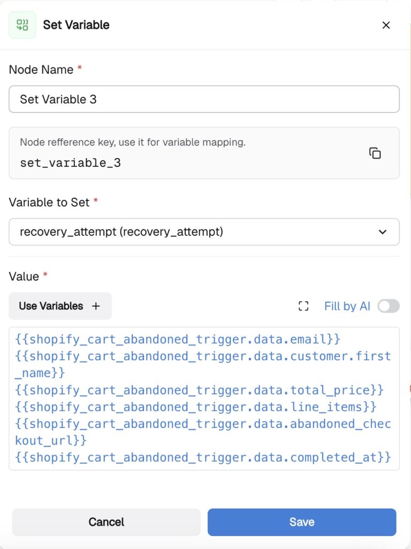This screenshot has height=549, width=411.
Task: Click the data.total_price variable line
Action: tap(199, 390)
